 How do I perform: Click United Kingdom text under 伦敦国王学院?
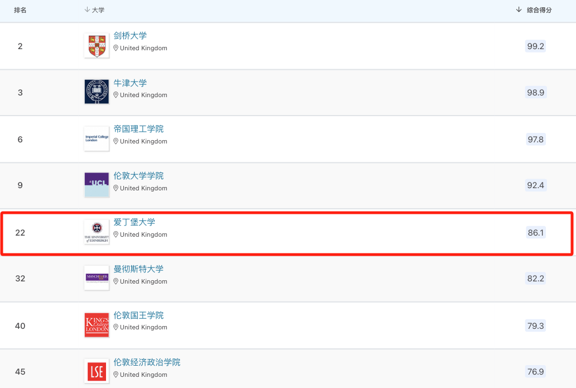143,327
